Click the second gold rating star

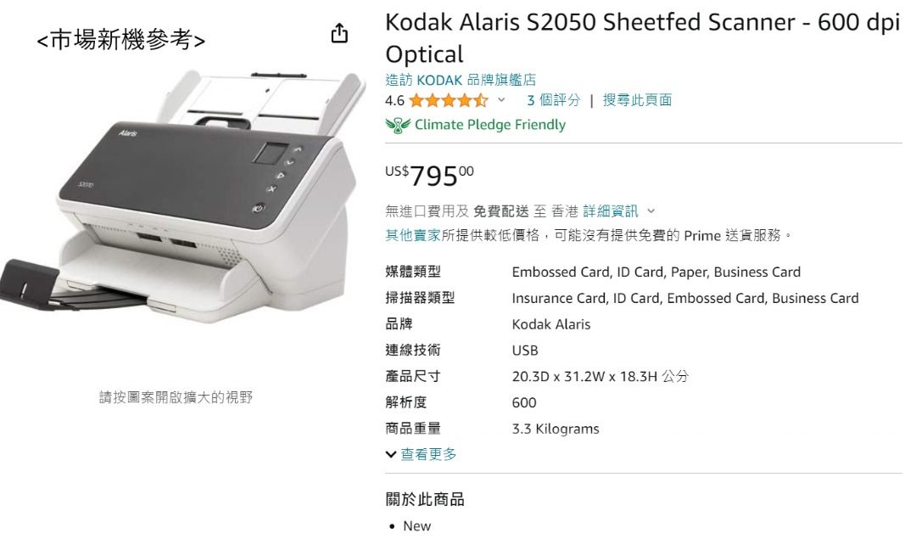pos(433,100)
